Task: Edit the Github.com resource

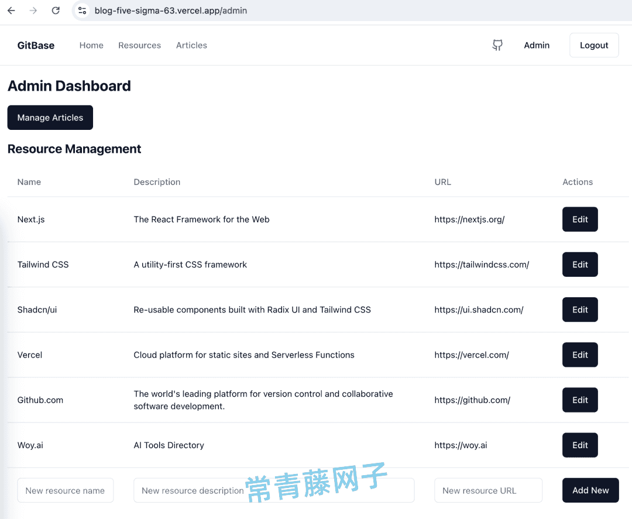Action: point(580,400)
